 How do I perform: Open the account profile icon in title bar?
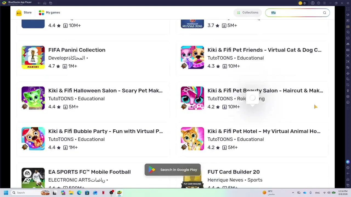(313, 3)
